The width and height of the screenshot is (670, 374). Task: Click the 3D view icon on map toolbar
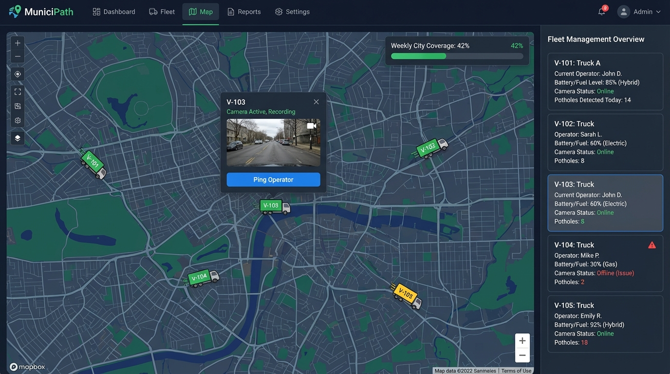17,120
